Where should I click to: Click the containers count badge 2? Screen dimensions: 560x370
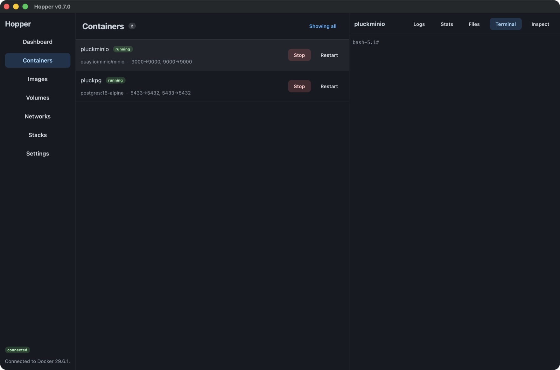132,26
